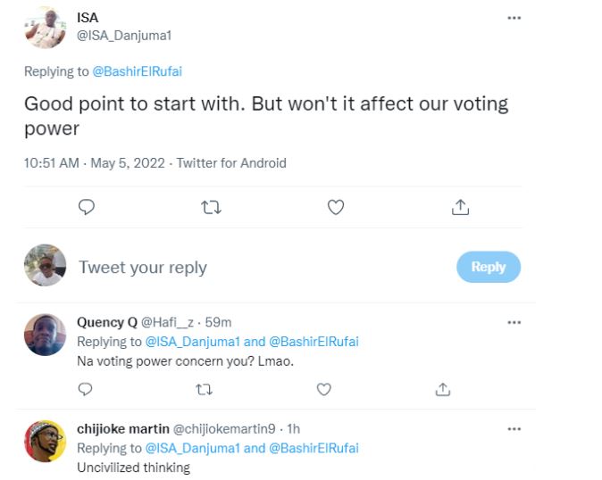Click reply icon on Quency Q's tweet

click(x=85, y=389)
